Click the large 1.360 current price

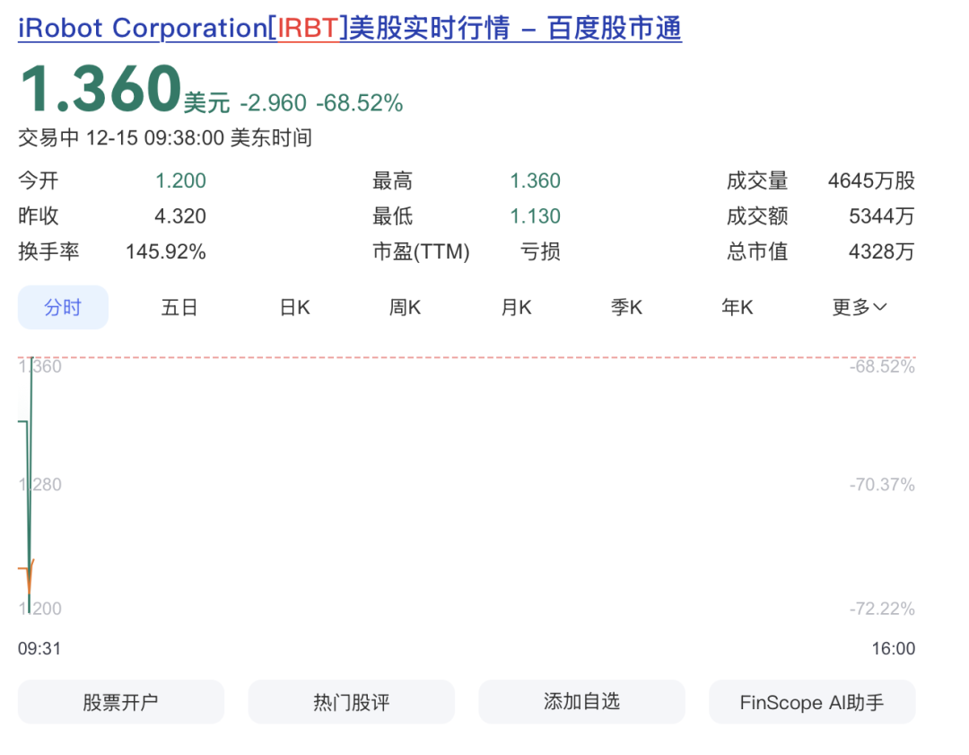click(x=100, y=90)
